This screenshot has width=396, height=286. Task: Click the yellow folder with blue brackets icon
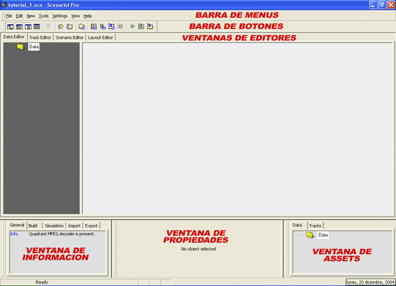coord(70,27)
